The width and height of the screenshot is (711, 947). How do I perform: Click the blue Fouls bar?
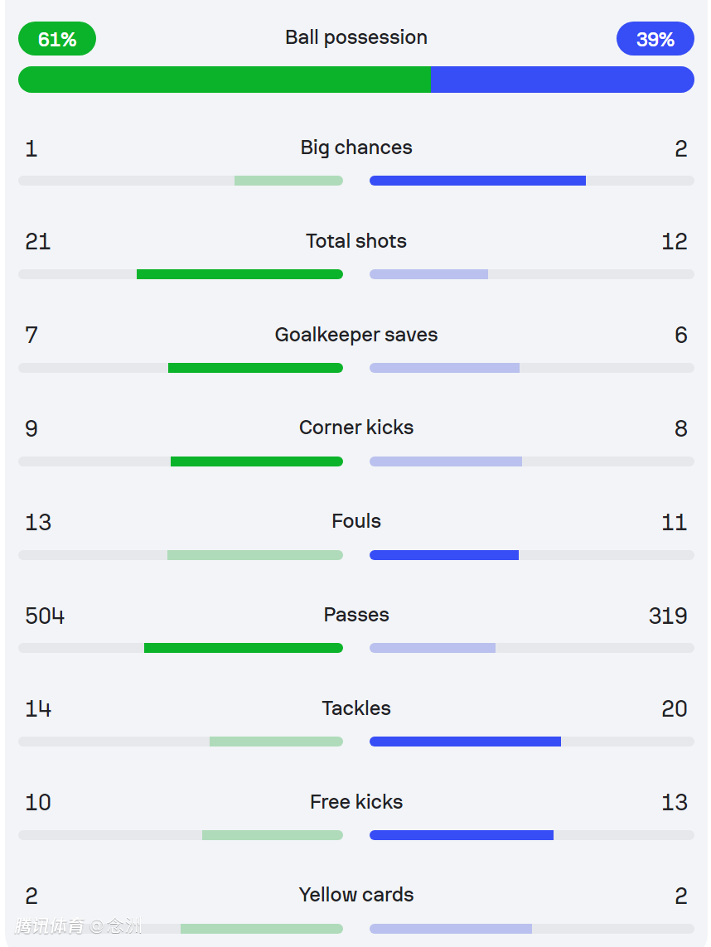pyautogui.click(x=444, y=555)
